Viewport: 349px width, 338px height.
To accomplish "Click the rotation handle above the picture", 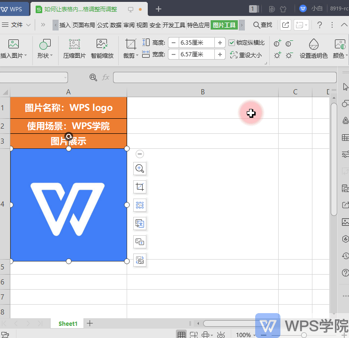I will point(69,136).
